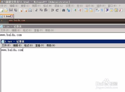Click Save All icon in Notepad++ toolbar
This screenshot has width=125, height=92.
click(16, 10)
